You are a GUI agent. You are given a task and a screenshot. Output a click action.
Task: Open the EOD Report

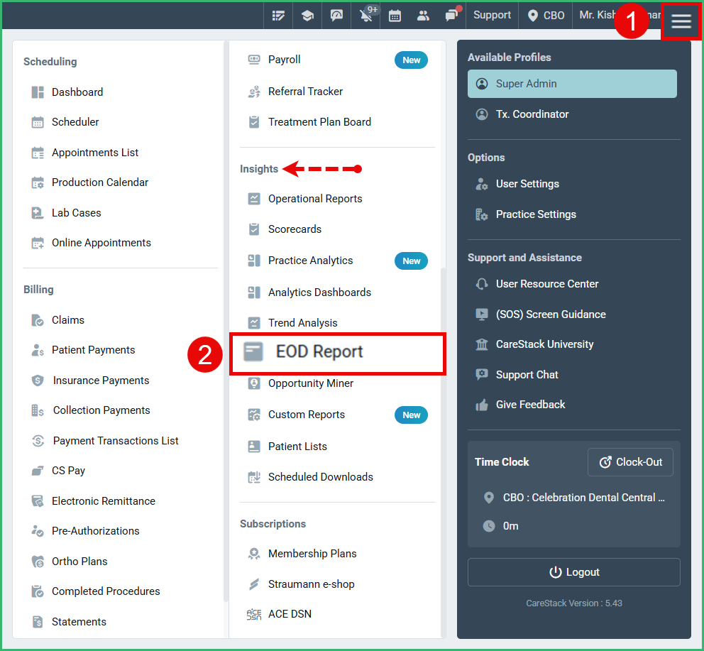338,354
